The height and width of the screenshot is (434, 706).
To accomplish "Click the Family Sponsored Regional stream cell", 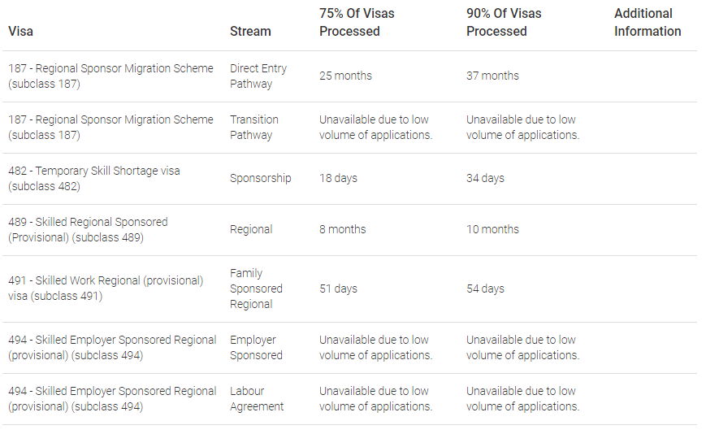I will [256, 289].
